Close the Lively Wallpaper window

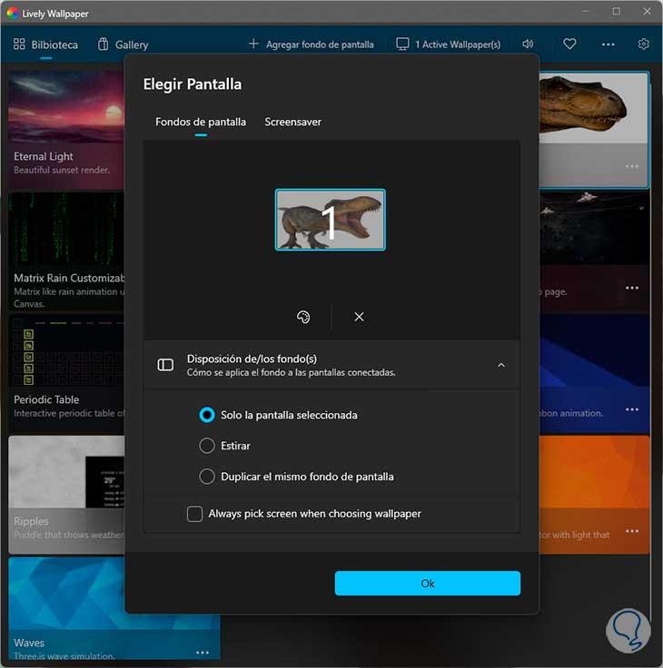[x=647, y=12]
